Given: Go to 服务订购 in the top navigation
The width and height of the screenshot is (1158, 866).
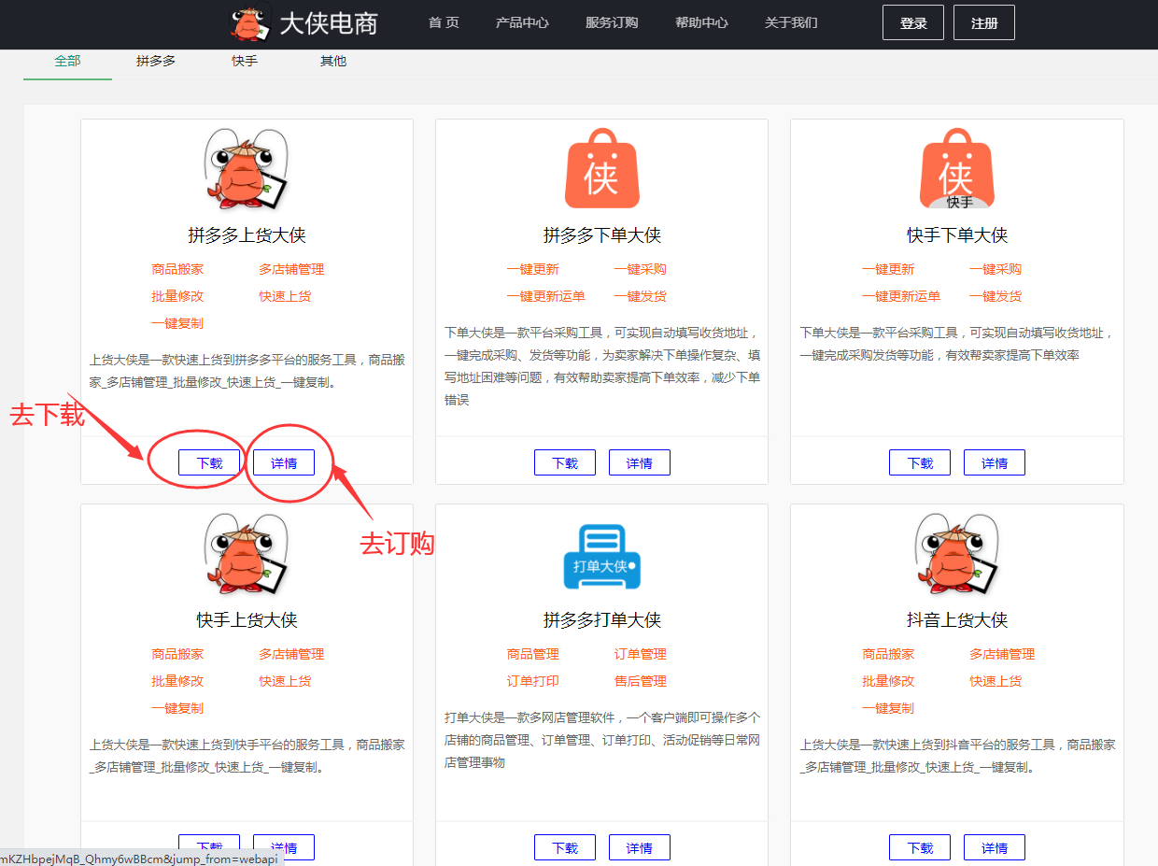Looking at the screenshot, I should [x=612, y=22].
